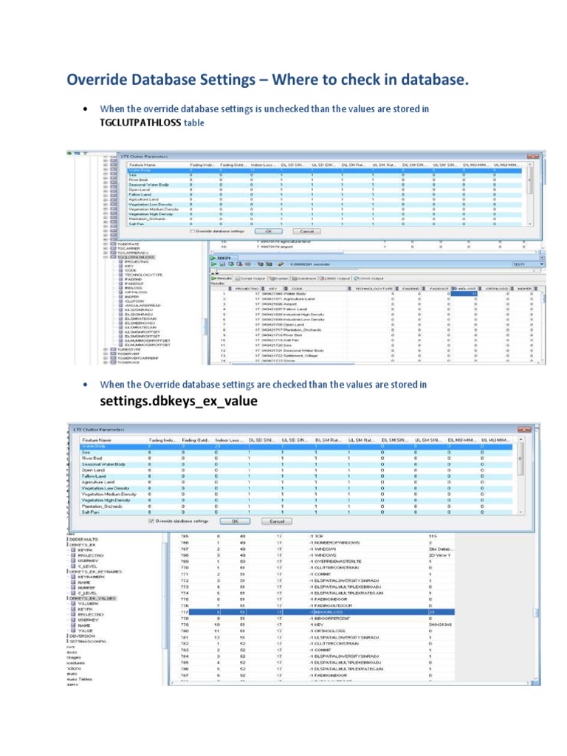Select the FADEIND column in the tree
This screenshot has height=756, width=567.
click(x=134, y=279)
